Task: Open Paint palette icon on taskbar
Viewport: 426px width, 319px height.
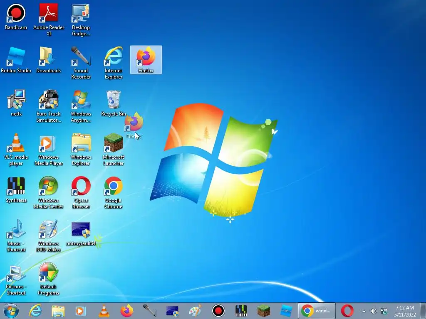Action: click(x=195, y=311)
